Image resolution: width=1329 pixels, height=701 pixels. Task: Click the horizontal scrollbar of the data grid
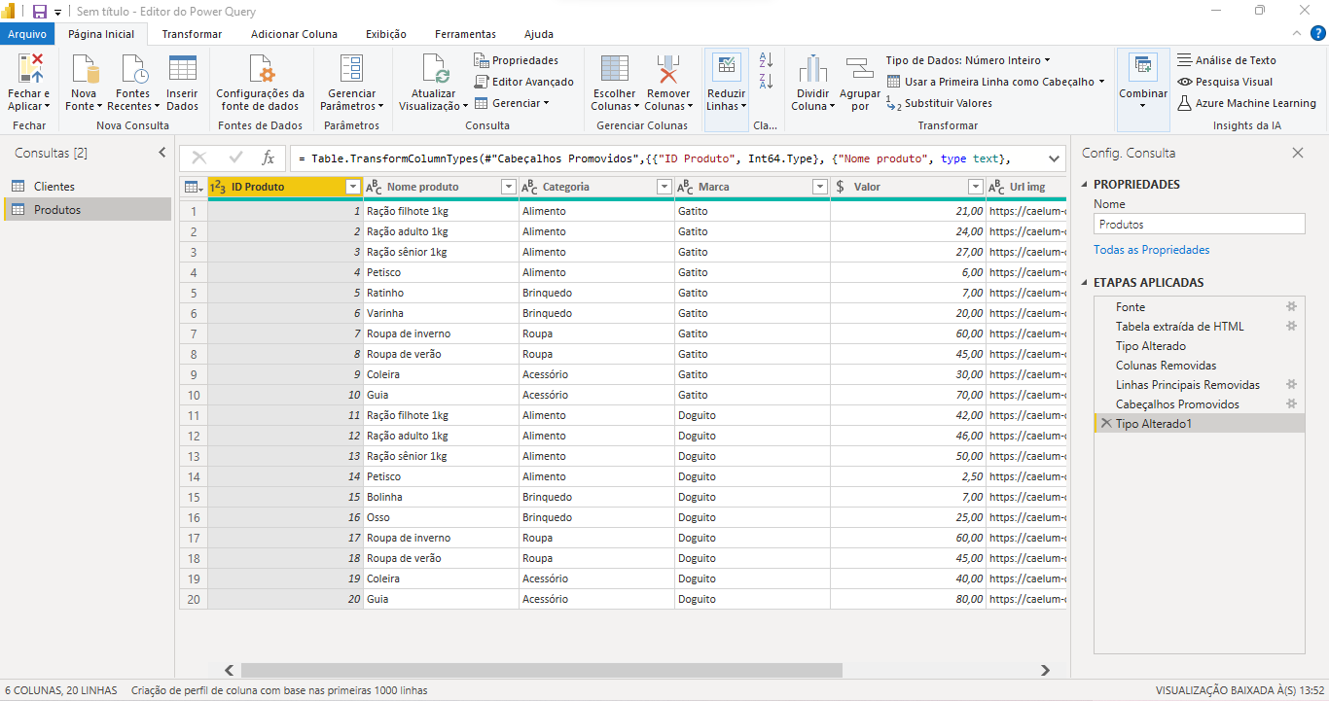click(x=541, y=670)
